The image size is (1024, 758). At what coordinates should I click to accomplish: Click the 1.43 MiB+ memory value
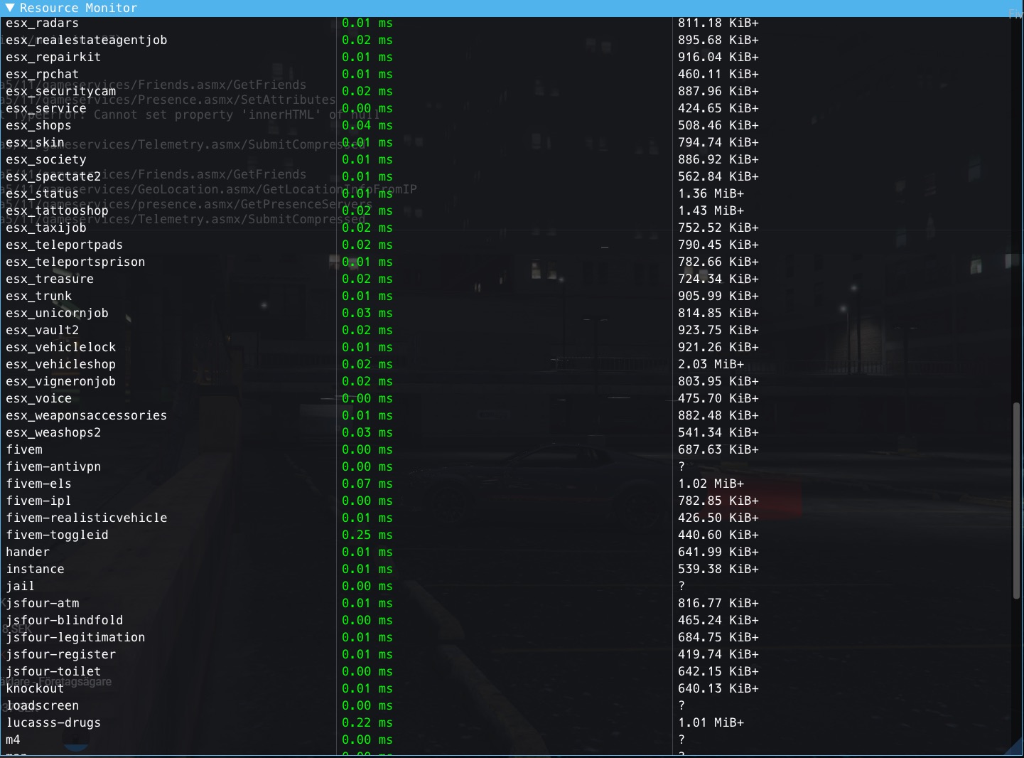point(711,211)
